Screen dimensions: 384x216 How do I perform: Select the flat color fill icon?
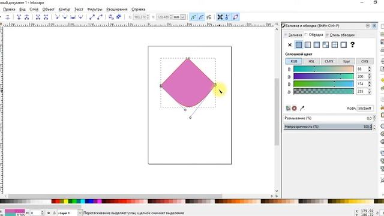click(x=299, y=45)
